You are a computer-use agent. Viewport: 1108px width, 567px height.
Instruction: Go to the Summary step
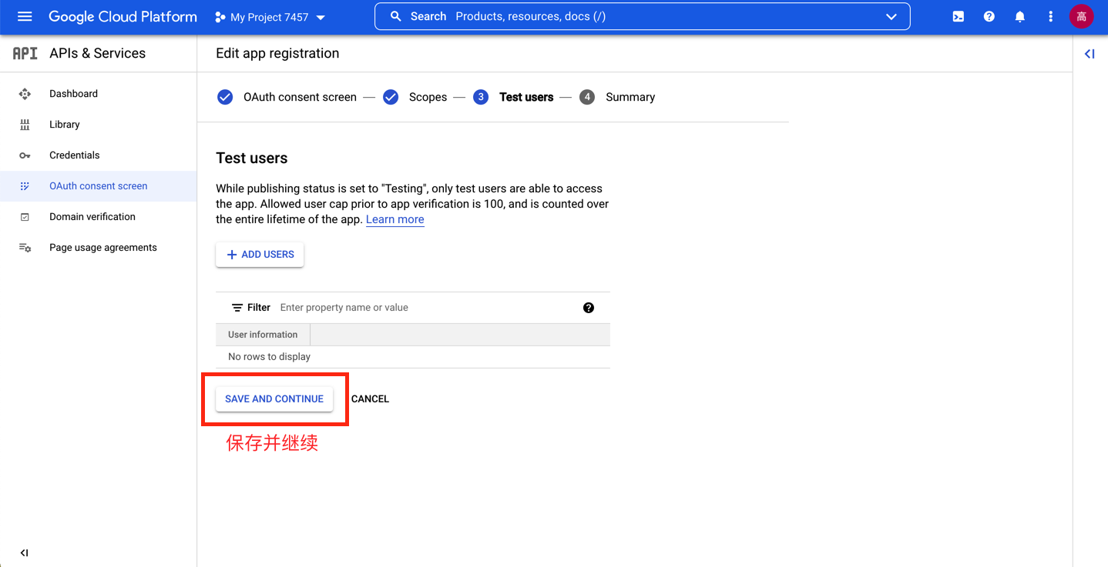pyautogui.click(x=630, y=97)
